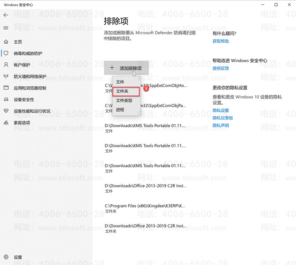Click device security (设备安全性) icon
The image size is (296, 265).
(6, 100)
